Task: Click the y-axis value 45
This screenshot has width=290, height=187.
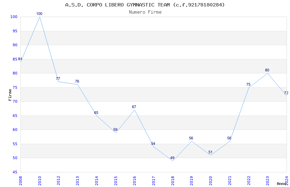Action: pyautogui.click(x=15, y=172)
